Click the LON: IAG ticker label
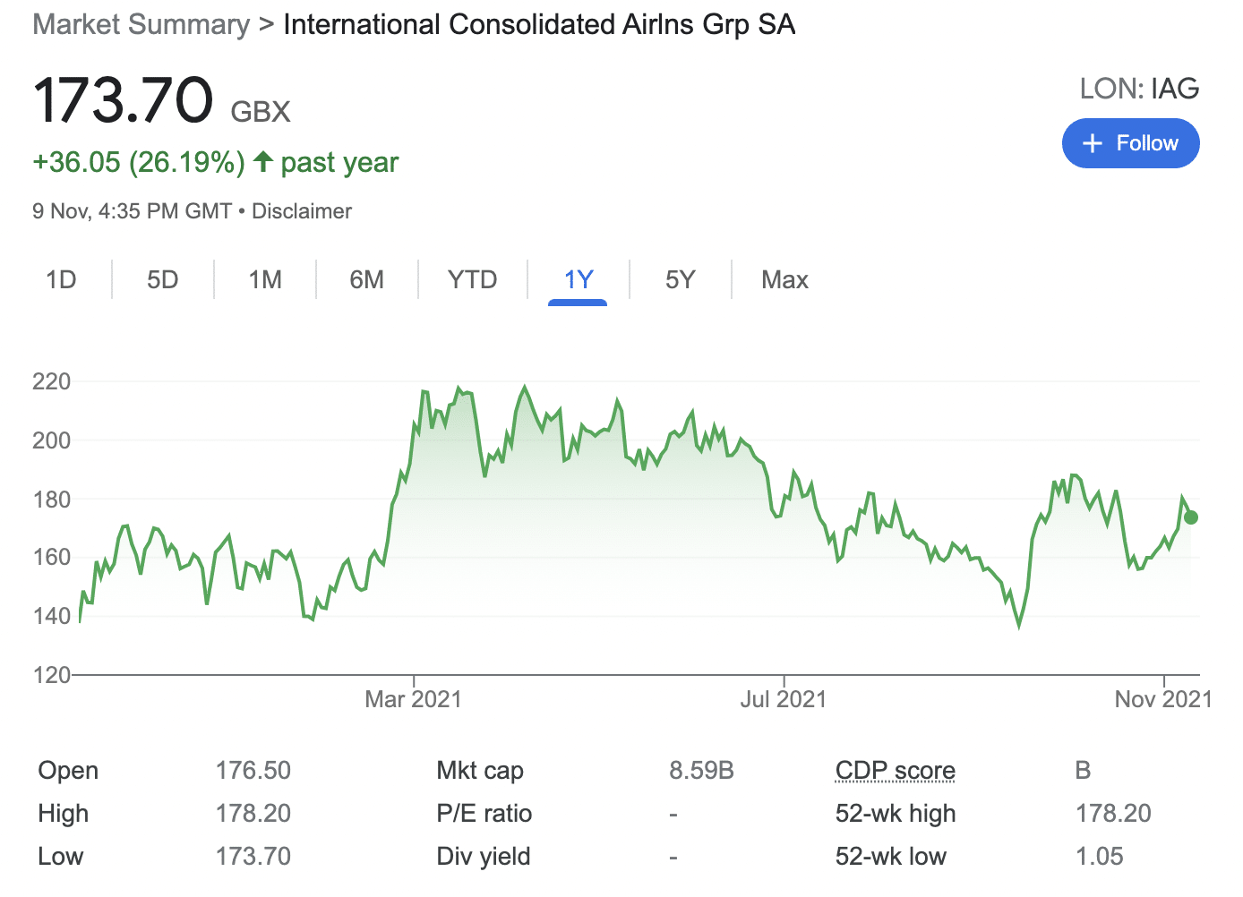Viewport: 1243px width, 897px height. coord(1139,89)
